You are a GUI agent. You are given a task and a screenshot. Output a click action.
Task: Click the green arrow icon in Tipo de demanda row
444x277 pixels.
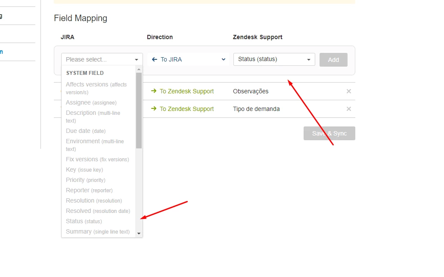(x=154, y=109)
